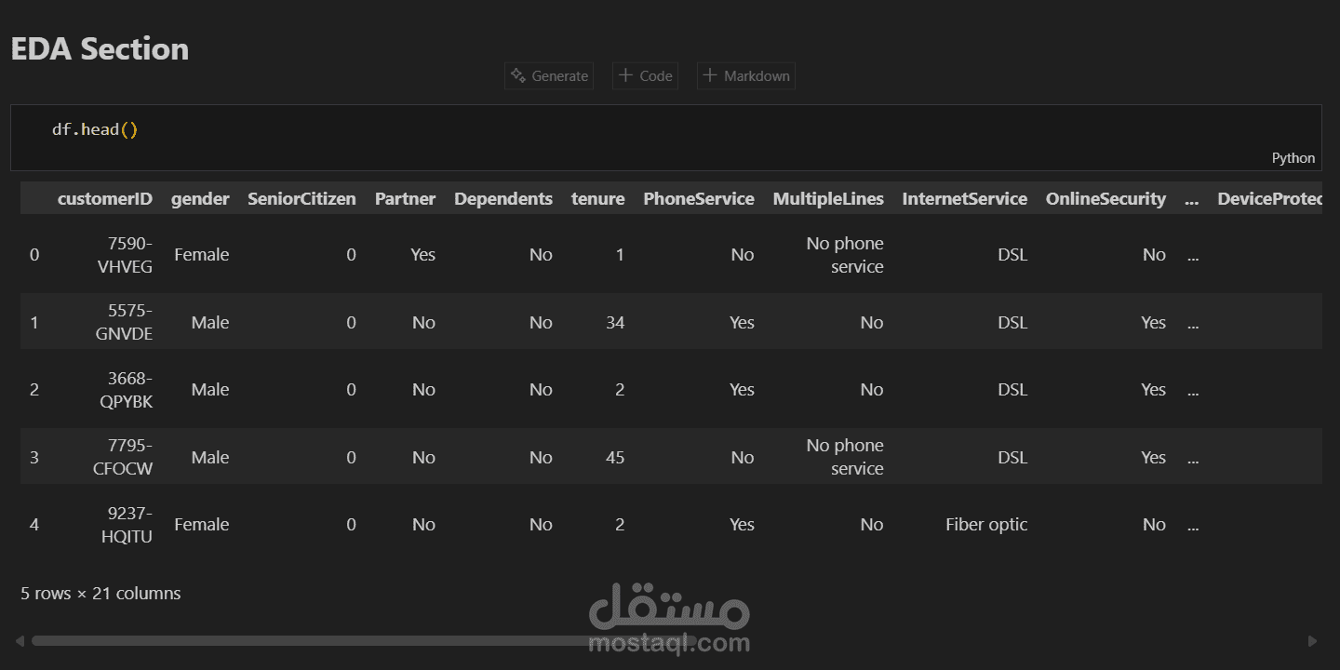Select the Partner column header
The height and width of the screenshot is (670, 1340).
pos(405,198)
